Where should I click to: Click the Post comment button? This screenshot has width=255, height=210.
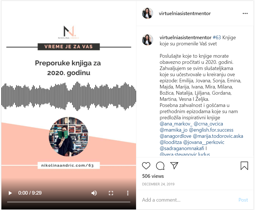tap(243, 200)
